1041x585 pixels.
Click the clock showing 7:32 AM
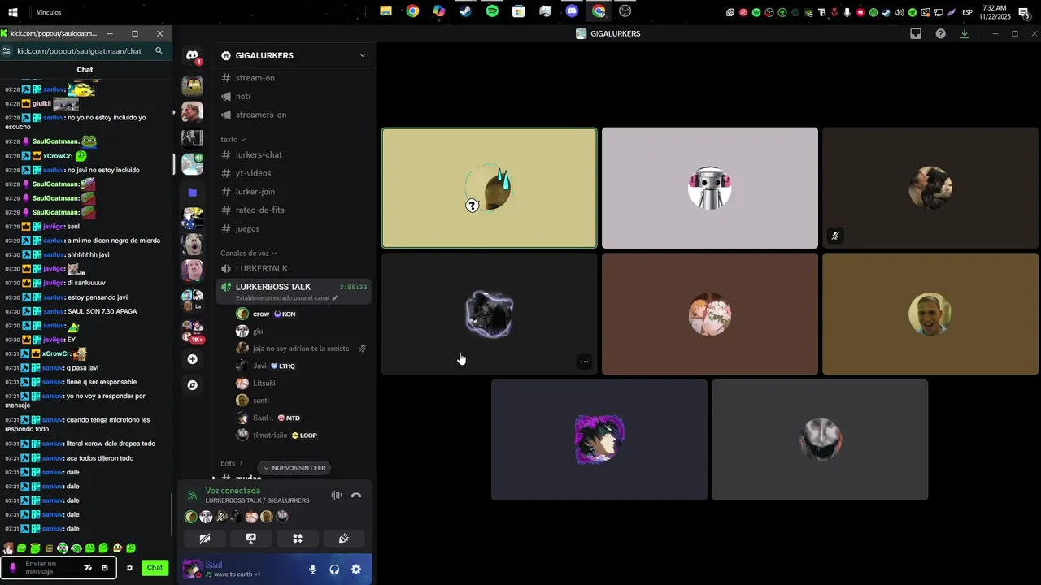[x=995, y=12]
